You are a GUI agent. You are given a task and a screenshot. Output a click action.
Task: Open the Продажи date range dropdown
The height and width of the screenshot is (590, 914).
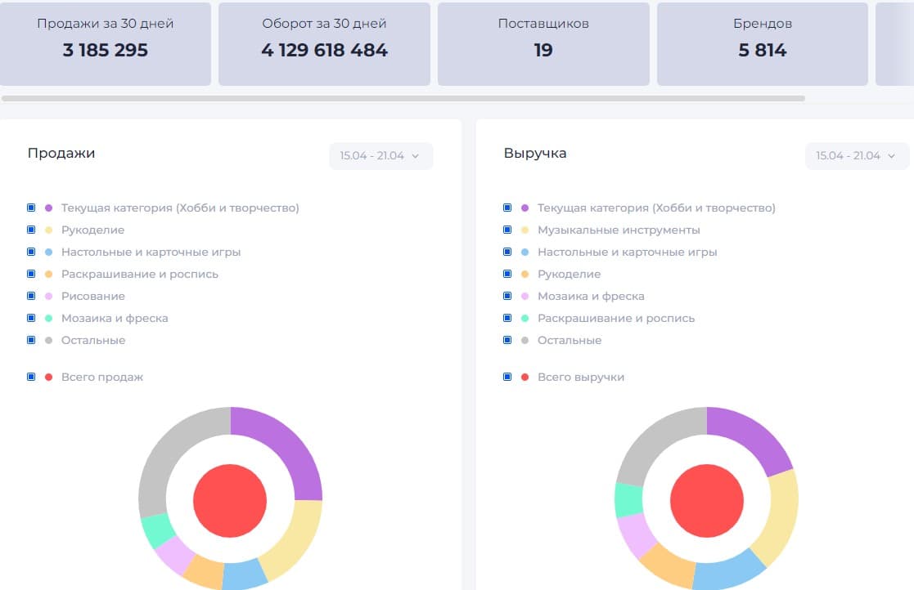[x=380, y=156]
